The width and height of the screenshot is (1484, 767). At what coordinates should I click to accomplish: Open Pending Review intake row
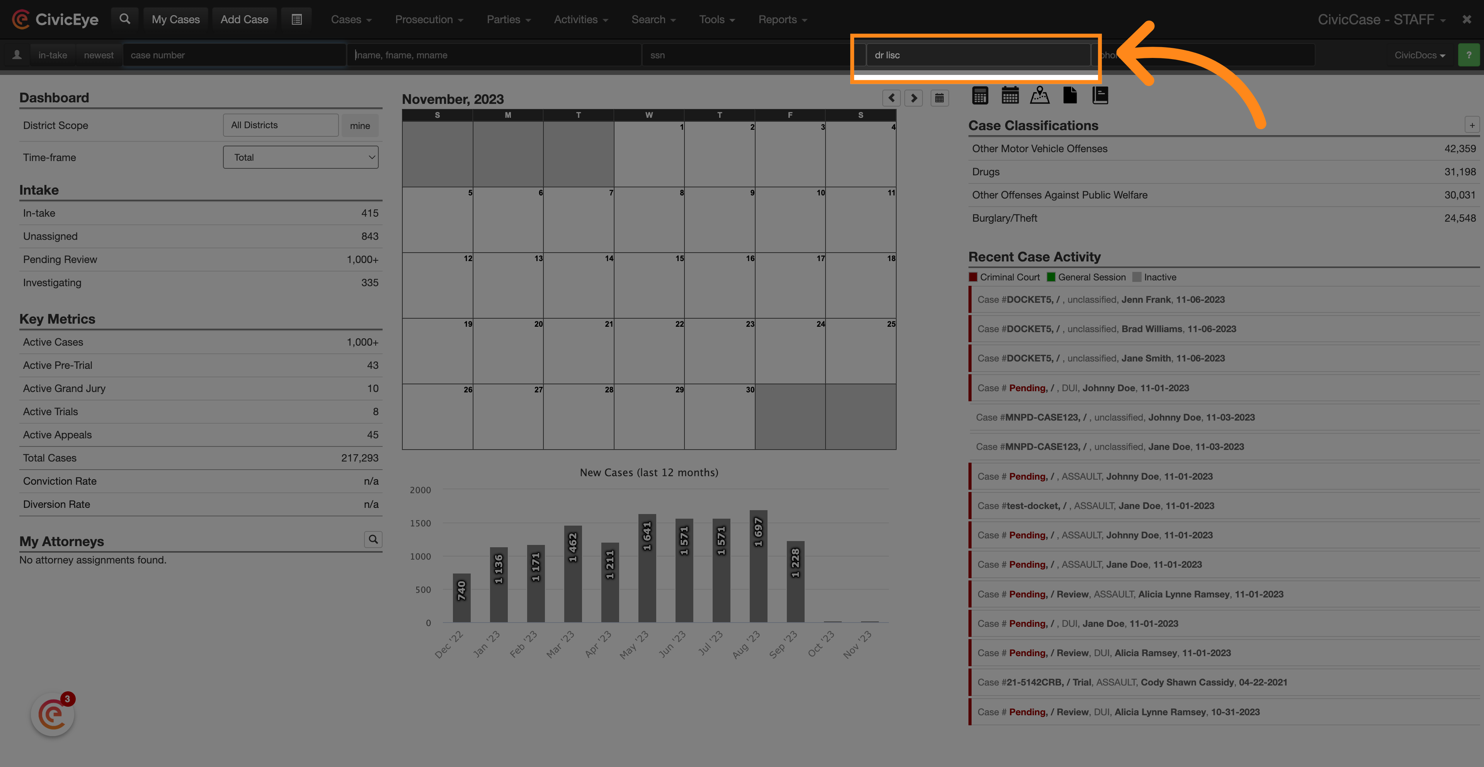coord(201,259)
